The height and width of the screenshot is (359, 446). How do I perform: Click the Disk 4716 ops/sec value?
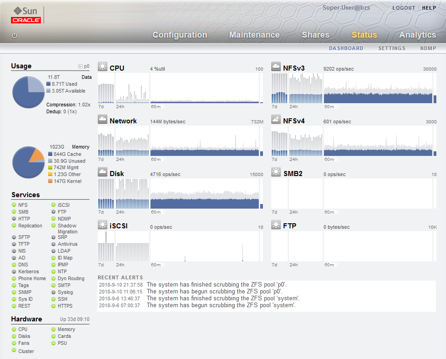165,175
